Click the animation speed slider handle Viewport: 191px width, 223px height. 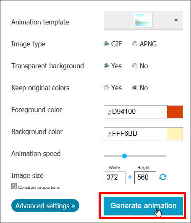124,156
